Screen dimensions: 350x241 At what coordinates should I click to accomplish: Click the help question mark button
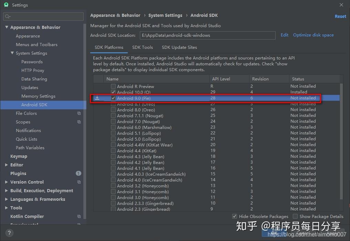[9, 233]
